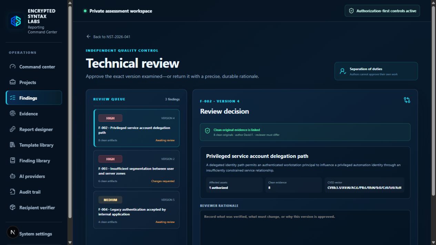Click the CVSS vector string value

[364, 188]
